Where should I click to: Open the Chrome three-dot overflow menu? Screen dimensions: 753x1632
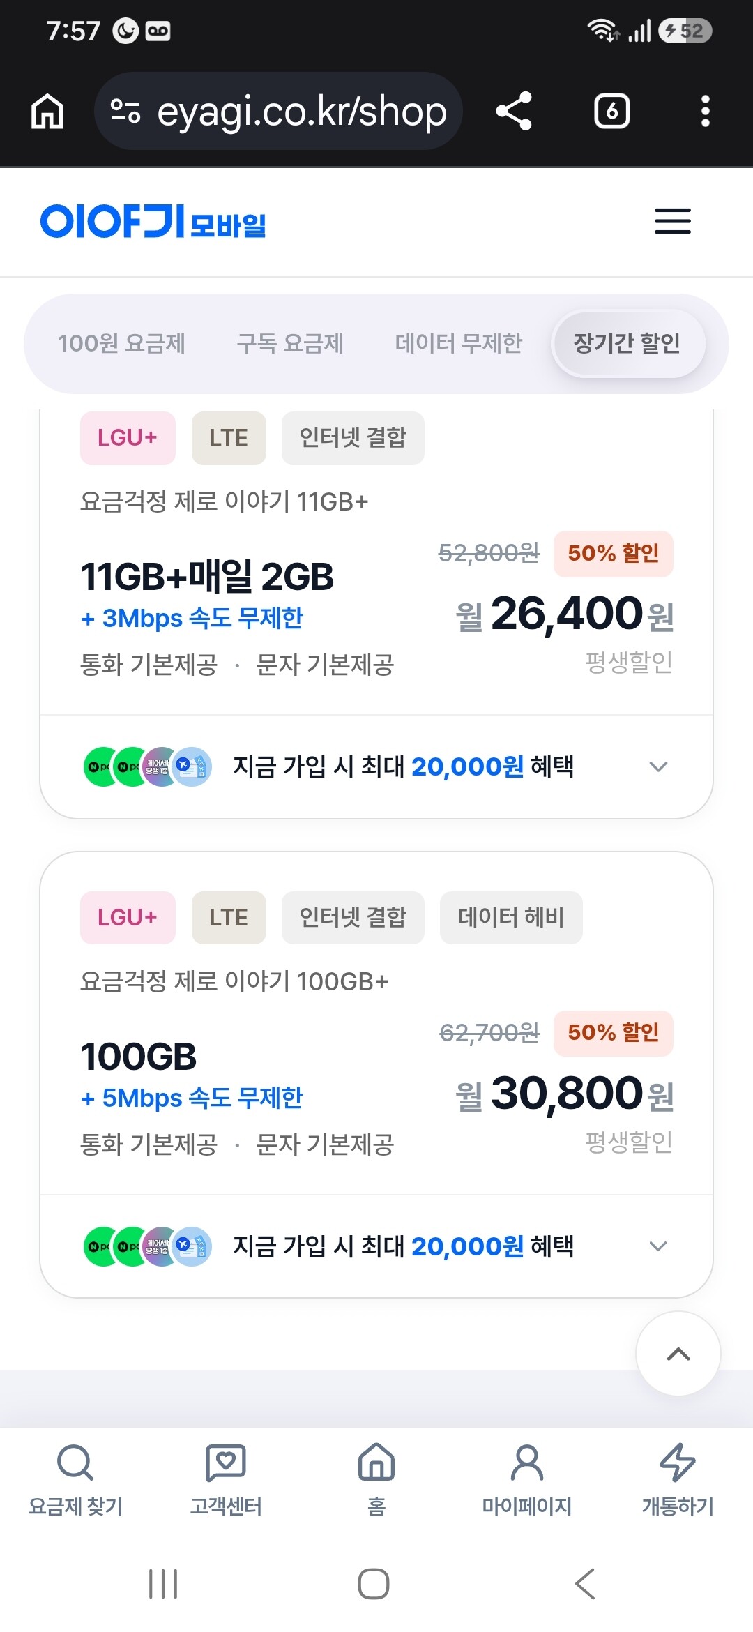coord(705,112)
